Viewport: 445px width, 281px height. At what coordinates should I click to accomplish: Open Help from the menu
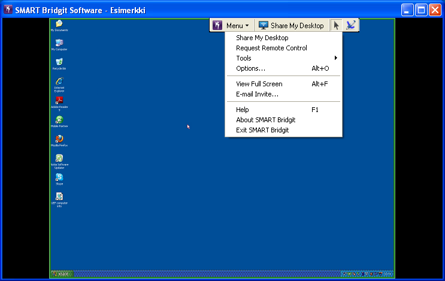click(x=283, y=110)
